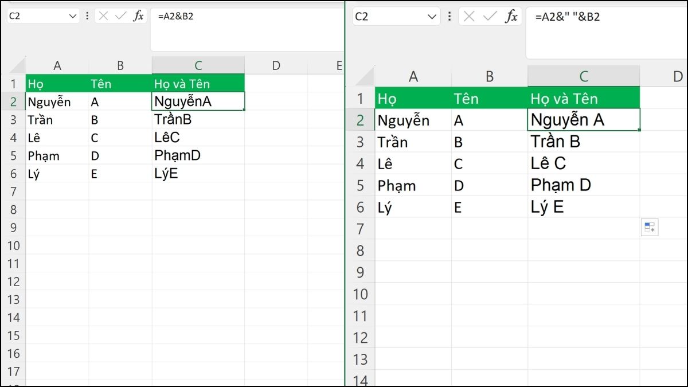688x387 pixels.
Task: Open the Auto Fill Options button
Action: click(x=650, y=228)
